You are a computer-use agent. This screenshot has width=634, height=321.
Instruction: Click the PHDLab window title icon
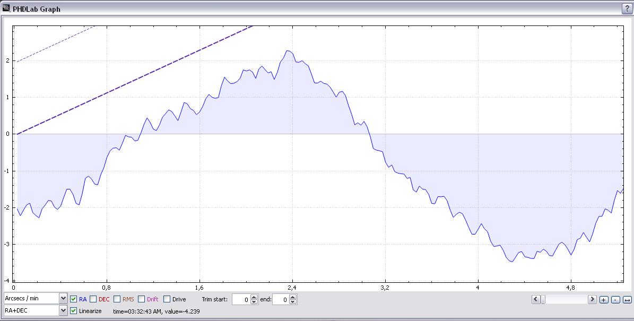(6, 8)
